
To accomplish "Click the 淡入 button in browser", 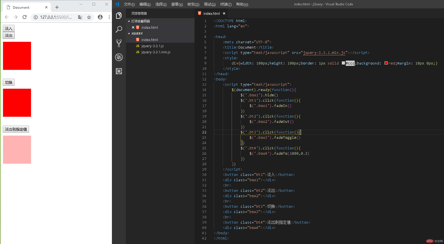I will [9, 28].
